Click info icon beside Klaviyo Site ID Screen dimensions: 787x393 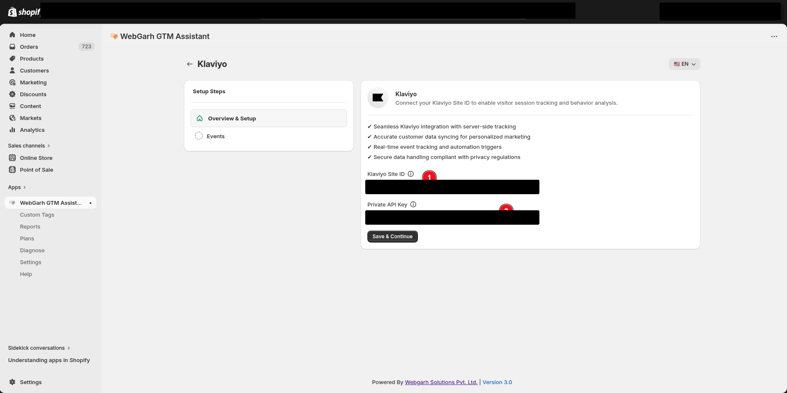coord(411,174)
